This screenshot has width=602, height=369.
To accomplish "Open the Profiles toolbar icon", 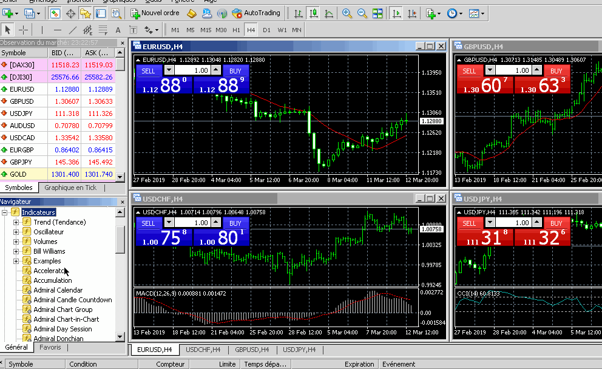I will (29, 13).
